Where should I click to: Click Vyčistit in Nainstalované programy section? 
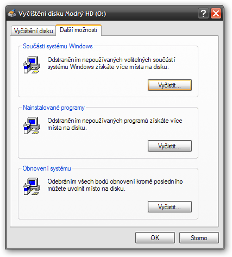pos(170,146)
